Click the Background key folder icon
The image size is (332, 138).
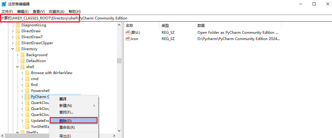pos(22,55)
